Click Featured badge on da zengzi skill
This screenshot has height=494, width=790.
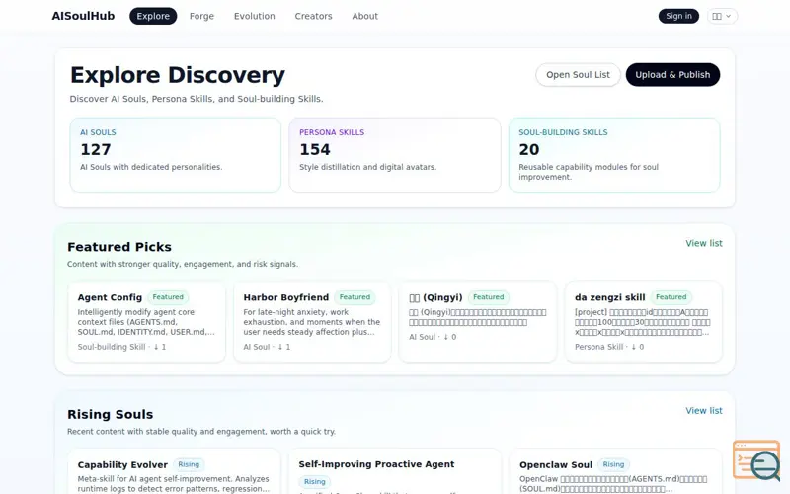(x=671, y=297)
